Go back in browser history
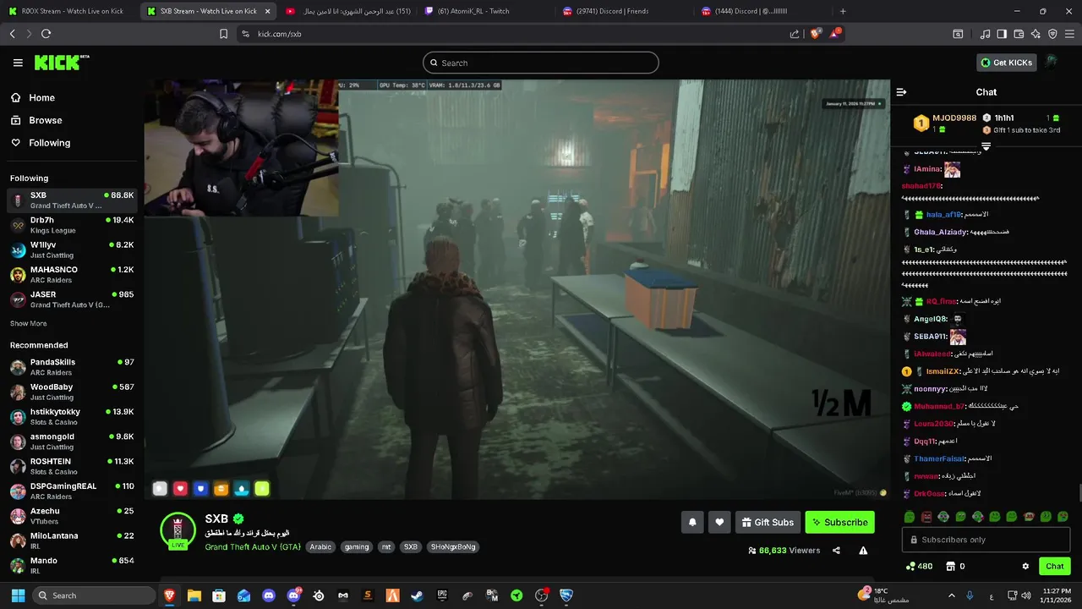The width and height of the screenshot is (1082, 609). 12,34
